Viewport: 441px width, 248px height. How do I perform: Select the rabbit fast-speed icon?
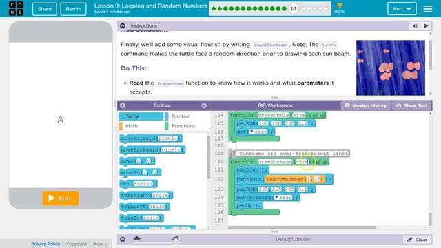click(176, 238)
